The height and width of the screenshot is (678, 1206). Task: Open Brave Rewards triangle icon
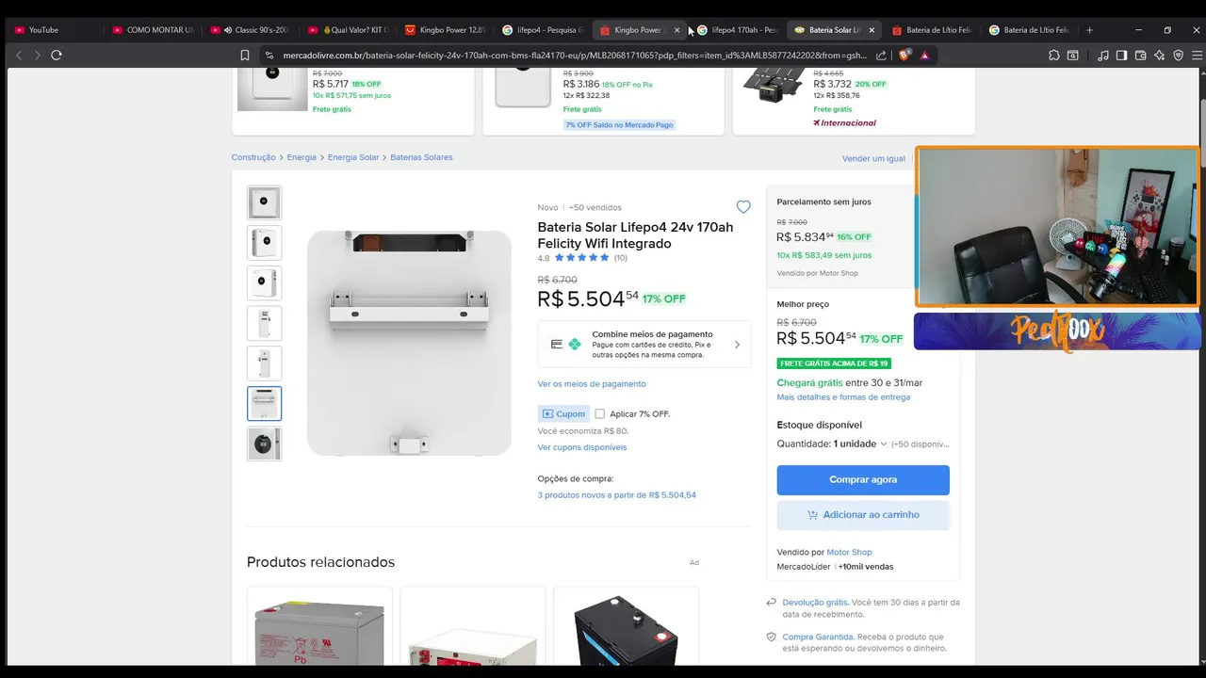[x=924, y=56]
